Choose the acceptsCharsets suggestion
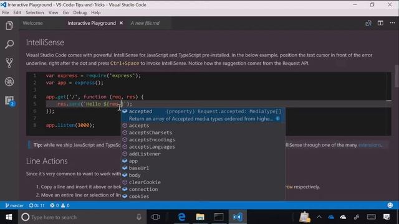The width and height of the screenshot is (399, 224). coord(203,133)
